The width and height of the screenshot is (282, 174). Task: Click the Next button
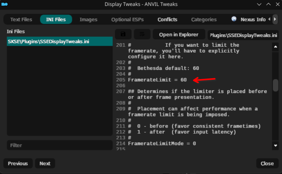tap(45, 163)
